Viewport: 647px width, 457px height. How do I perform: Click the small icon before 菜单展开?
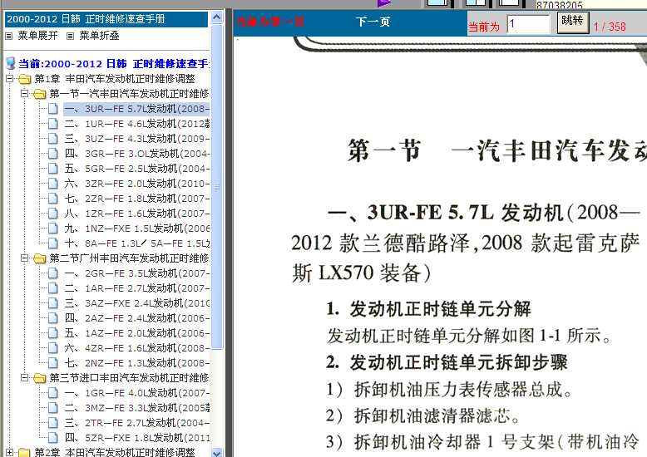click(x=8, y=37)
